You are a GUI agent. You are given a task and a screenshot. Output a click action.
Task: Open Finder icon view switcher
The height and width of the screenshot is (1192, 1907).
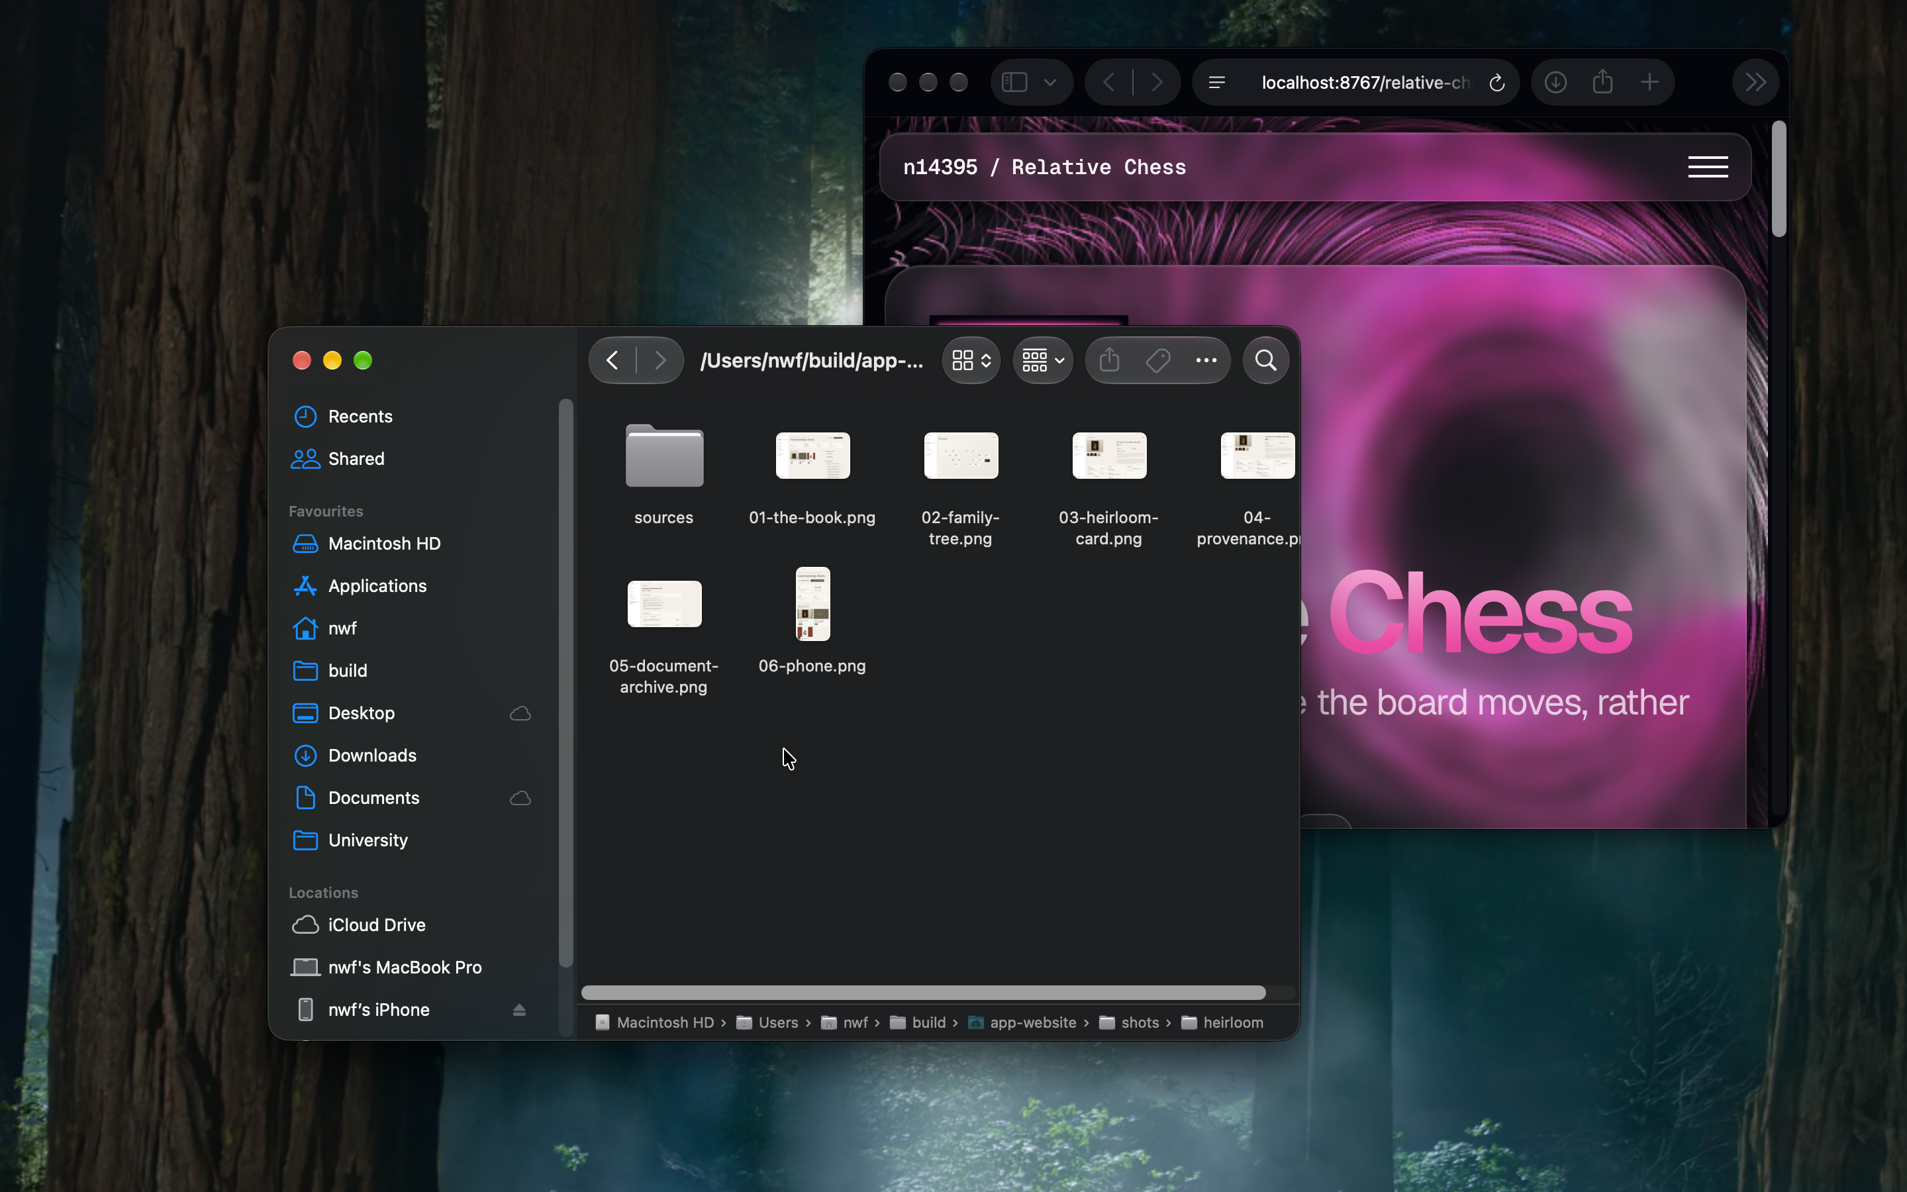(x=971, y=360)
